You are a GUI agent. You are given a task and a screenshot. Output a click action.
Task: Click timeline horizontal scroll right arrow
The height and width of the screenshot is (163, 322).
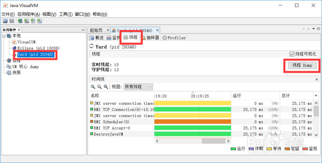click(x=228, y=141)
